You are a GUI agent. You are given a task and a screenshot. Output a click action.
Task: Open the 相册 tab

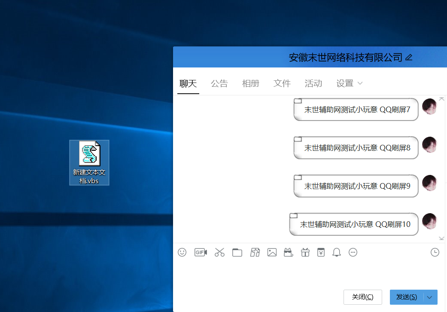click(x=251, y=83)
